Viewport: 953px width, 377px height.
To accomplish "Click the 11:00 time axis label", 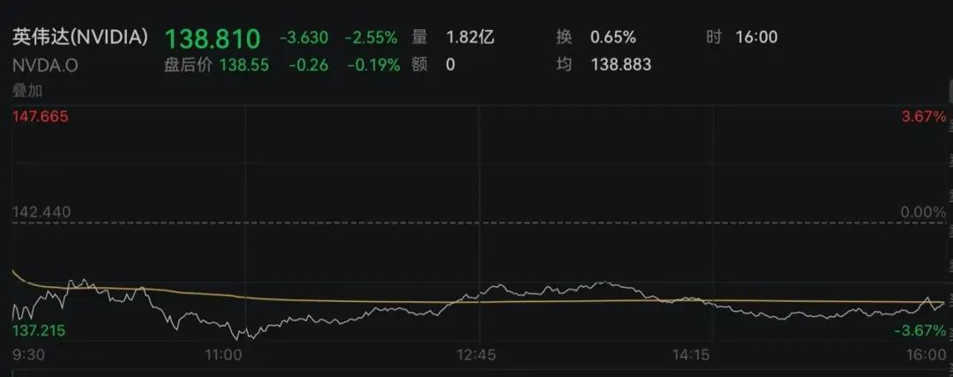I will (x=225, y=355).
